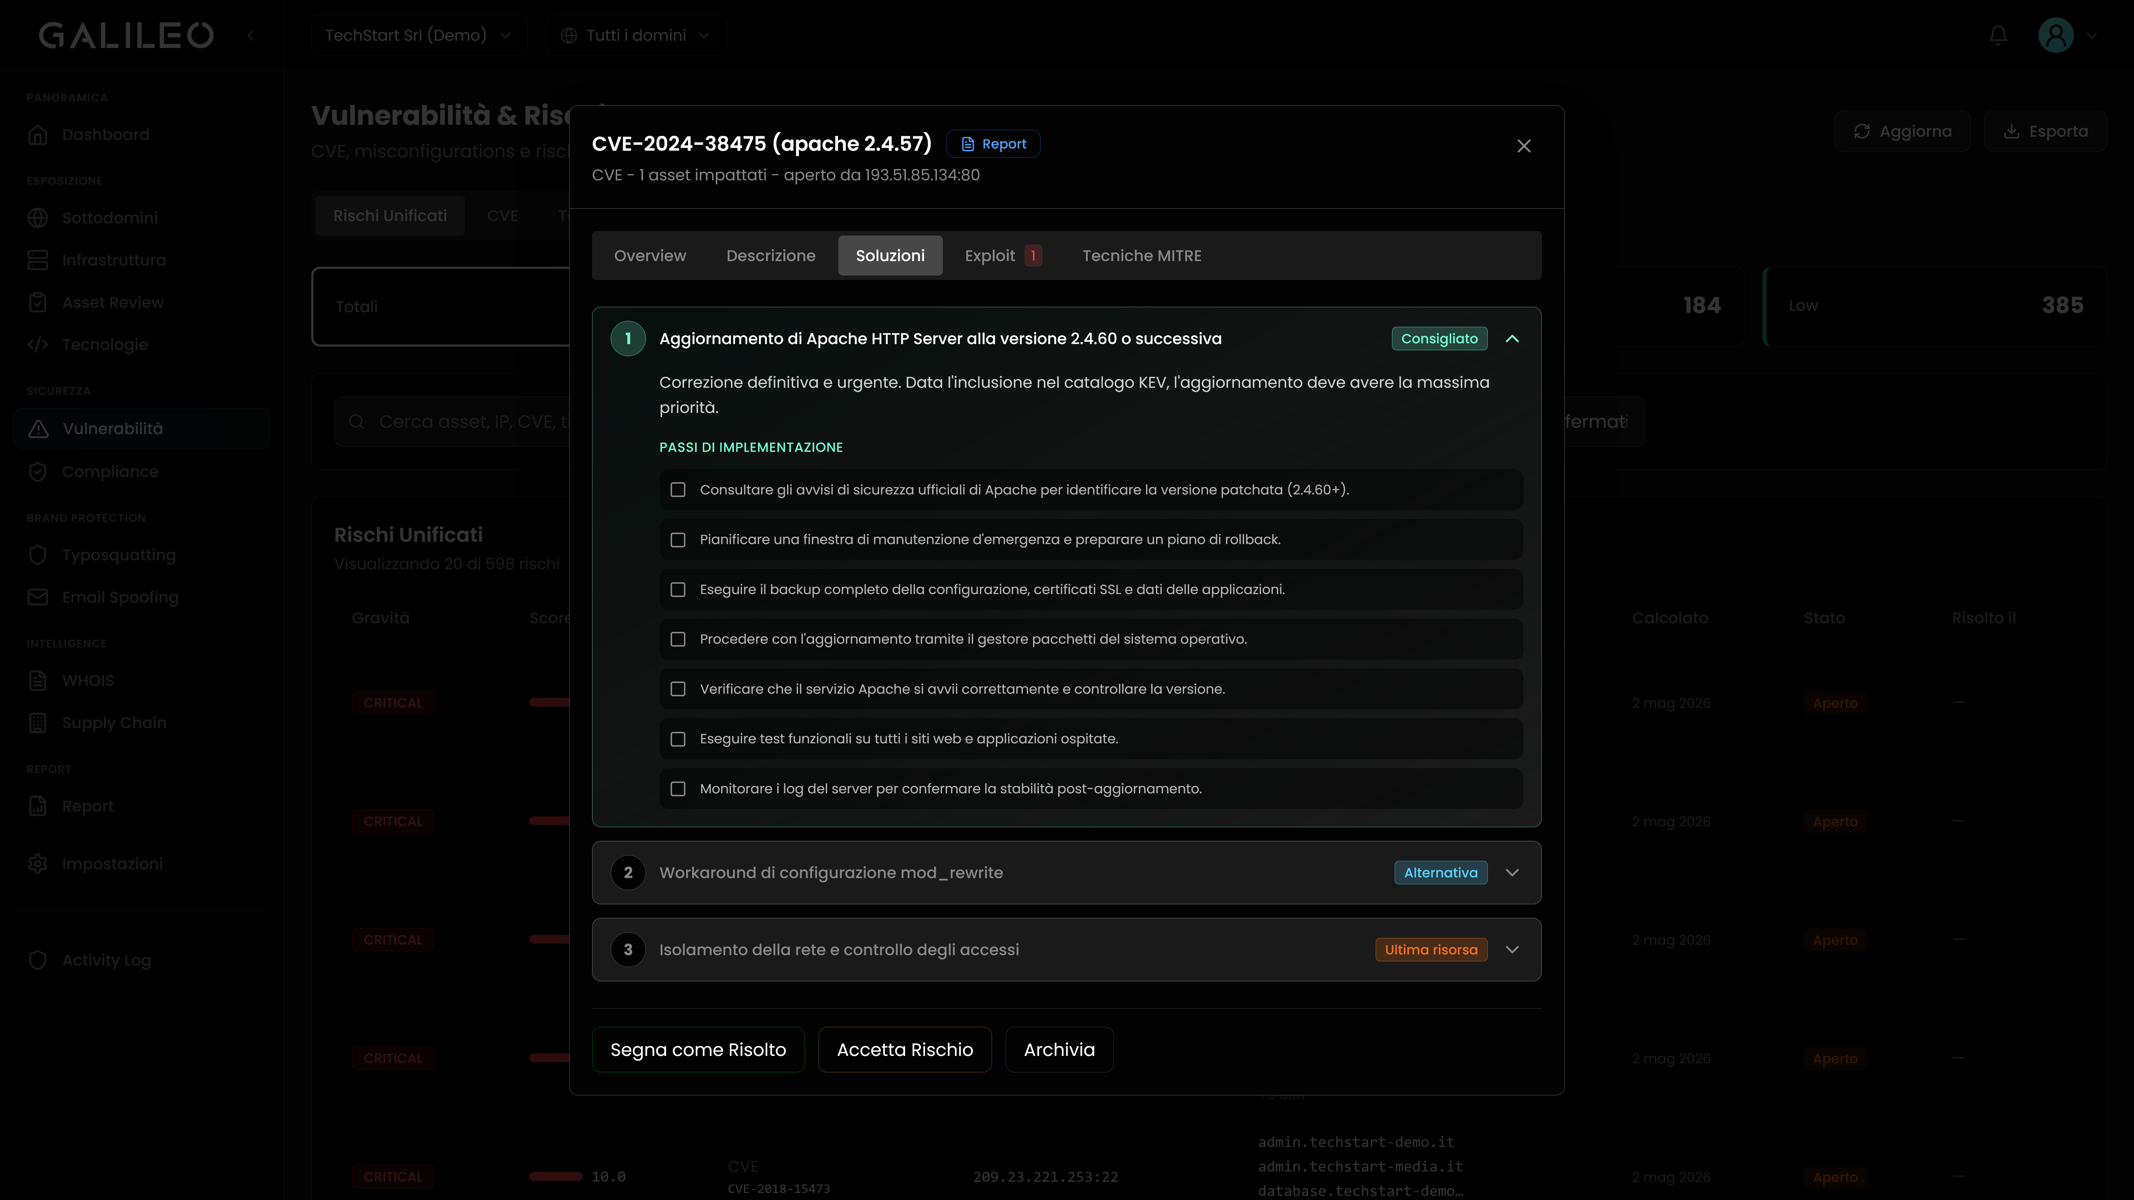The width and height of the screenshot is (2134, 1200).
Task: Open the Tecniche MITRE tab
Action: coord(1141,256)
